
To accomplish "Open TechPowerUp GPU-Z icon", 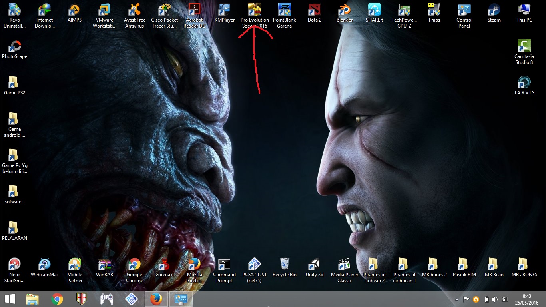I will 404,16.
